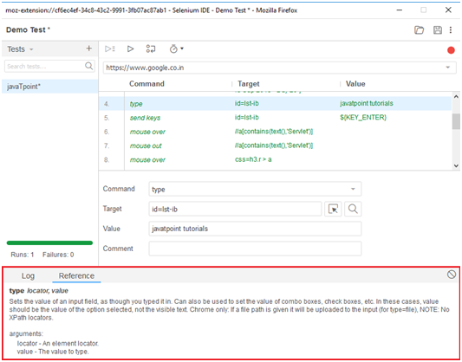The image size is (462, 362).
Task: Select row 6 mouse over command
Action: pyautogui.click(x=275, y=132)
